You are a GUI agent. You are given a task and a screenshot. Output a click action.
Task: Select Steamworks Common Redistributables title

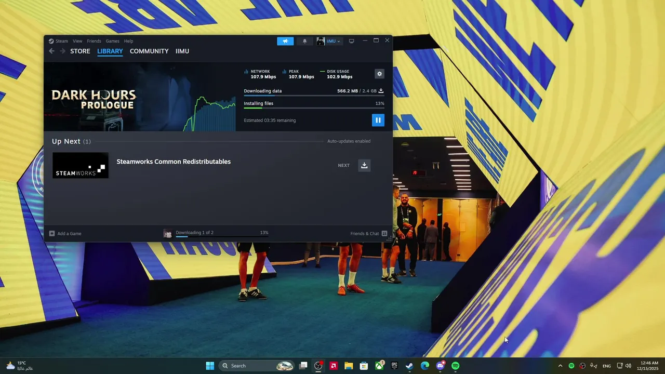pos(174,162)
